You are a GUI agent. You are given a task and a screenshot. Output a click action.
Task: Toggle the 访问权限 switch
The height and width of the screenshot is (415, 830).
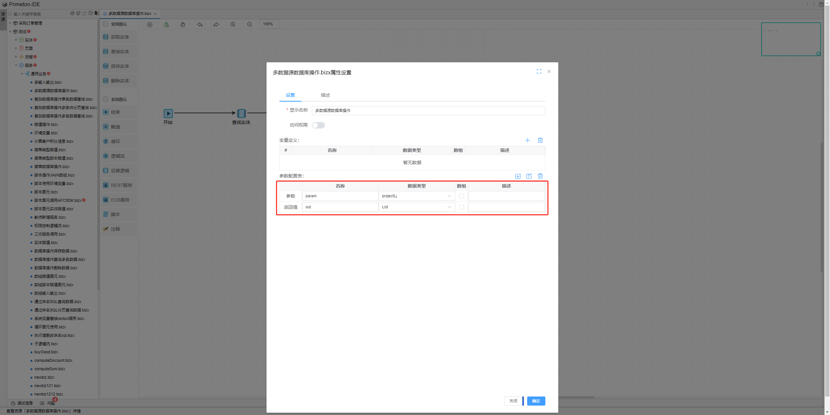click(318, 125)
